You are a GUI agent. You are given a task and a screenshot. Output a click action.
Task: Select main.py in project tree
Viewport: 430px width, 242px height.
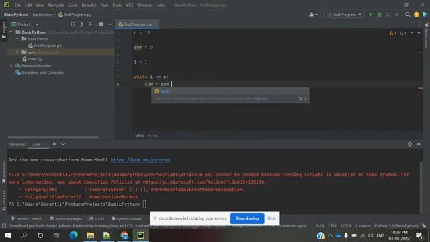(35, 59)
